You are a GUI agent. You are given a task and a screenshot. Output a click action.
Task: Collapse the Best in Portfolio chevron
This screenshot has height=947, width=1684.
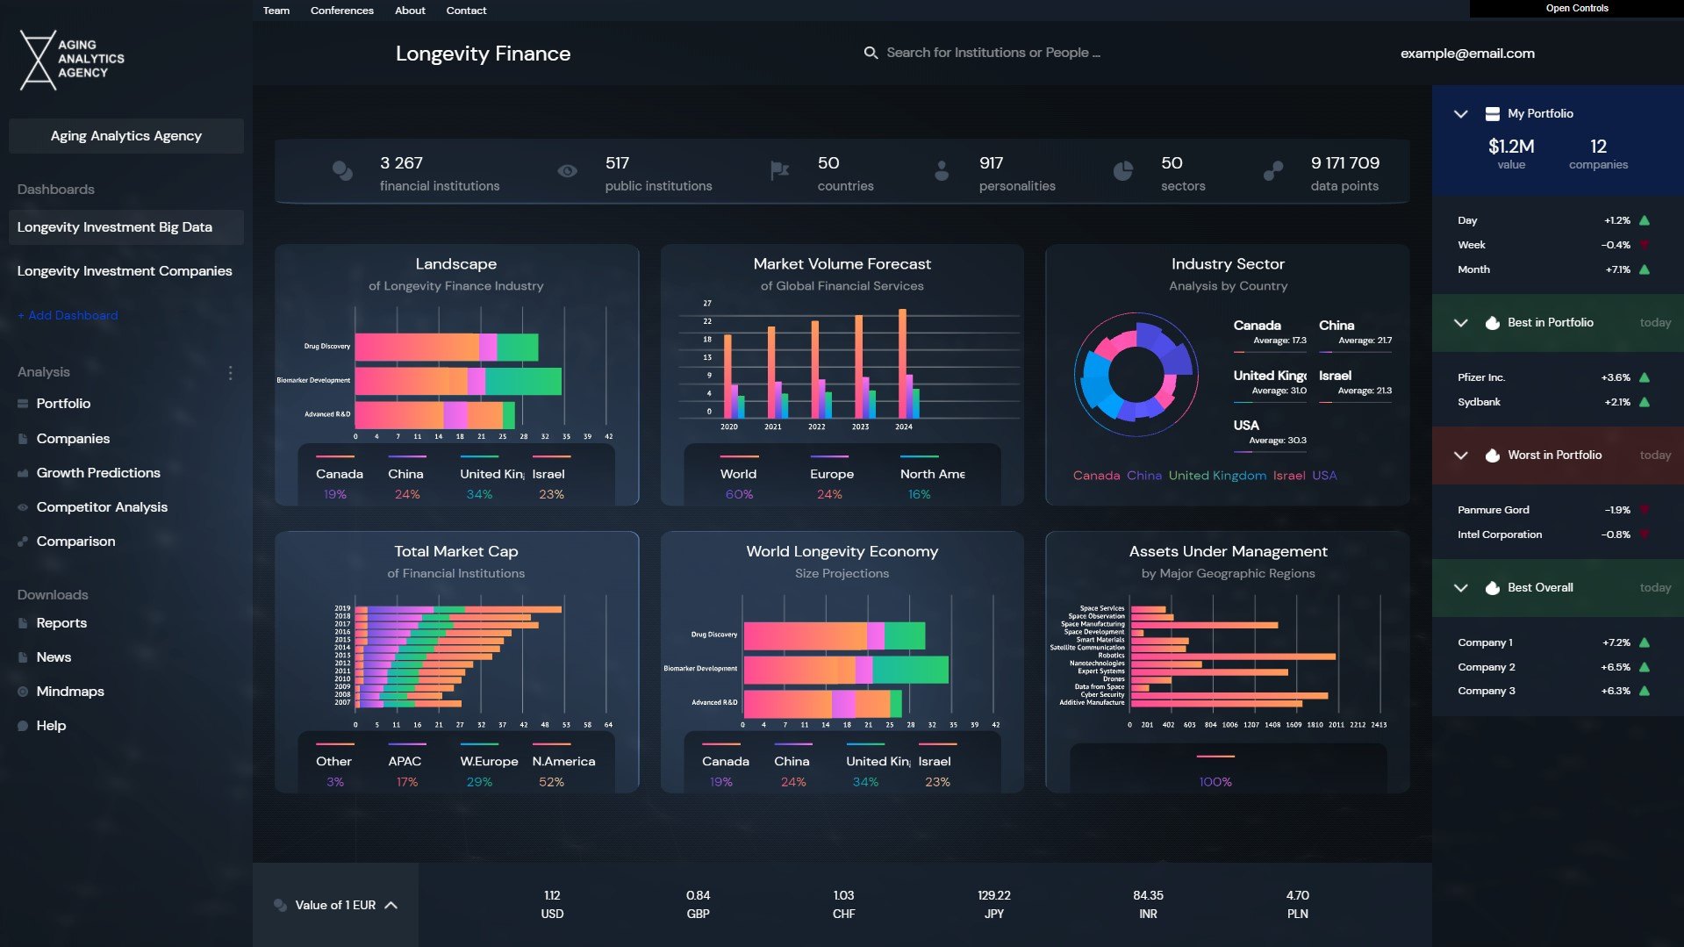1460,323
